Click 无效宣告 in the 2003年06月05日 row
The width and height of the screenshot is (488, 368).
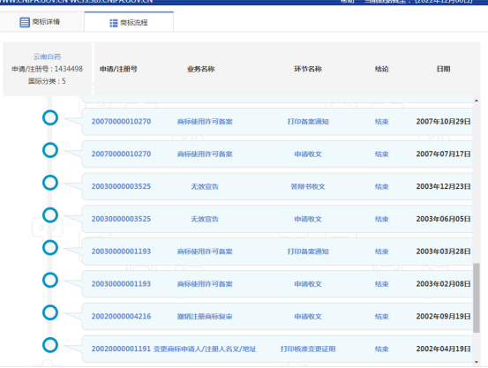click(205, 219)
